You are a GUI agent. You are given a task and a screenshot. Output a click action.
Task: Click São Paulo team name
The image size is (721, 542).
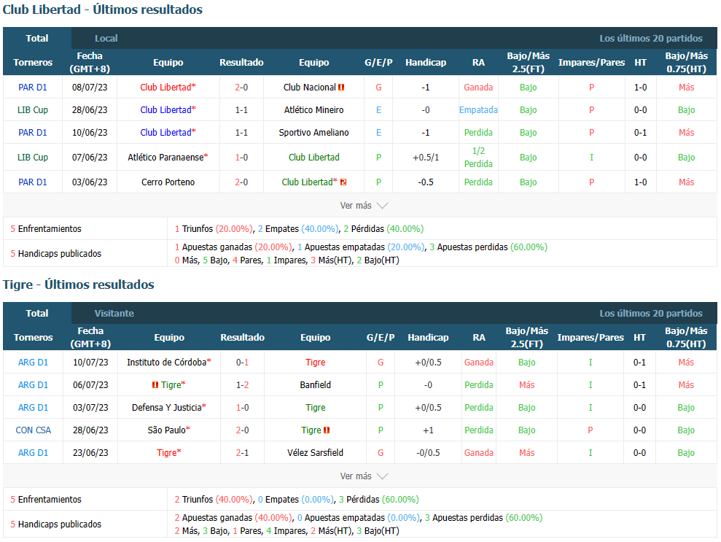166,430
